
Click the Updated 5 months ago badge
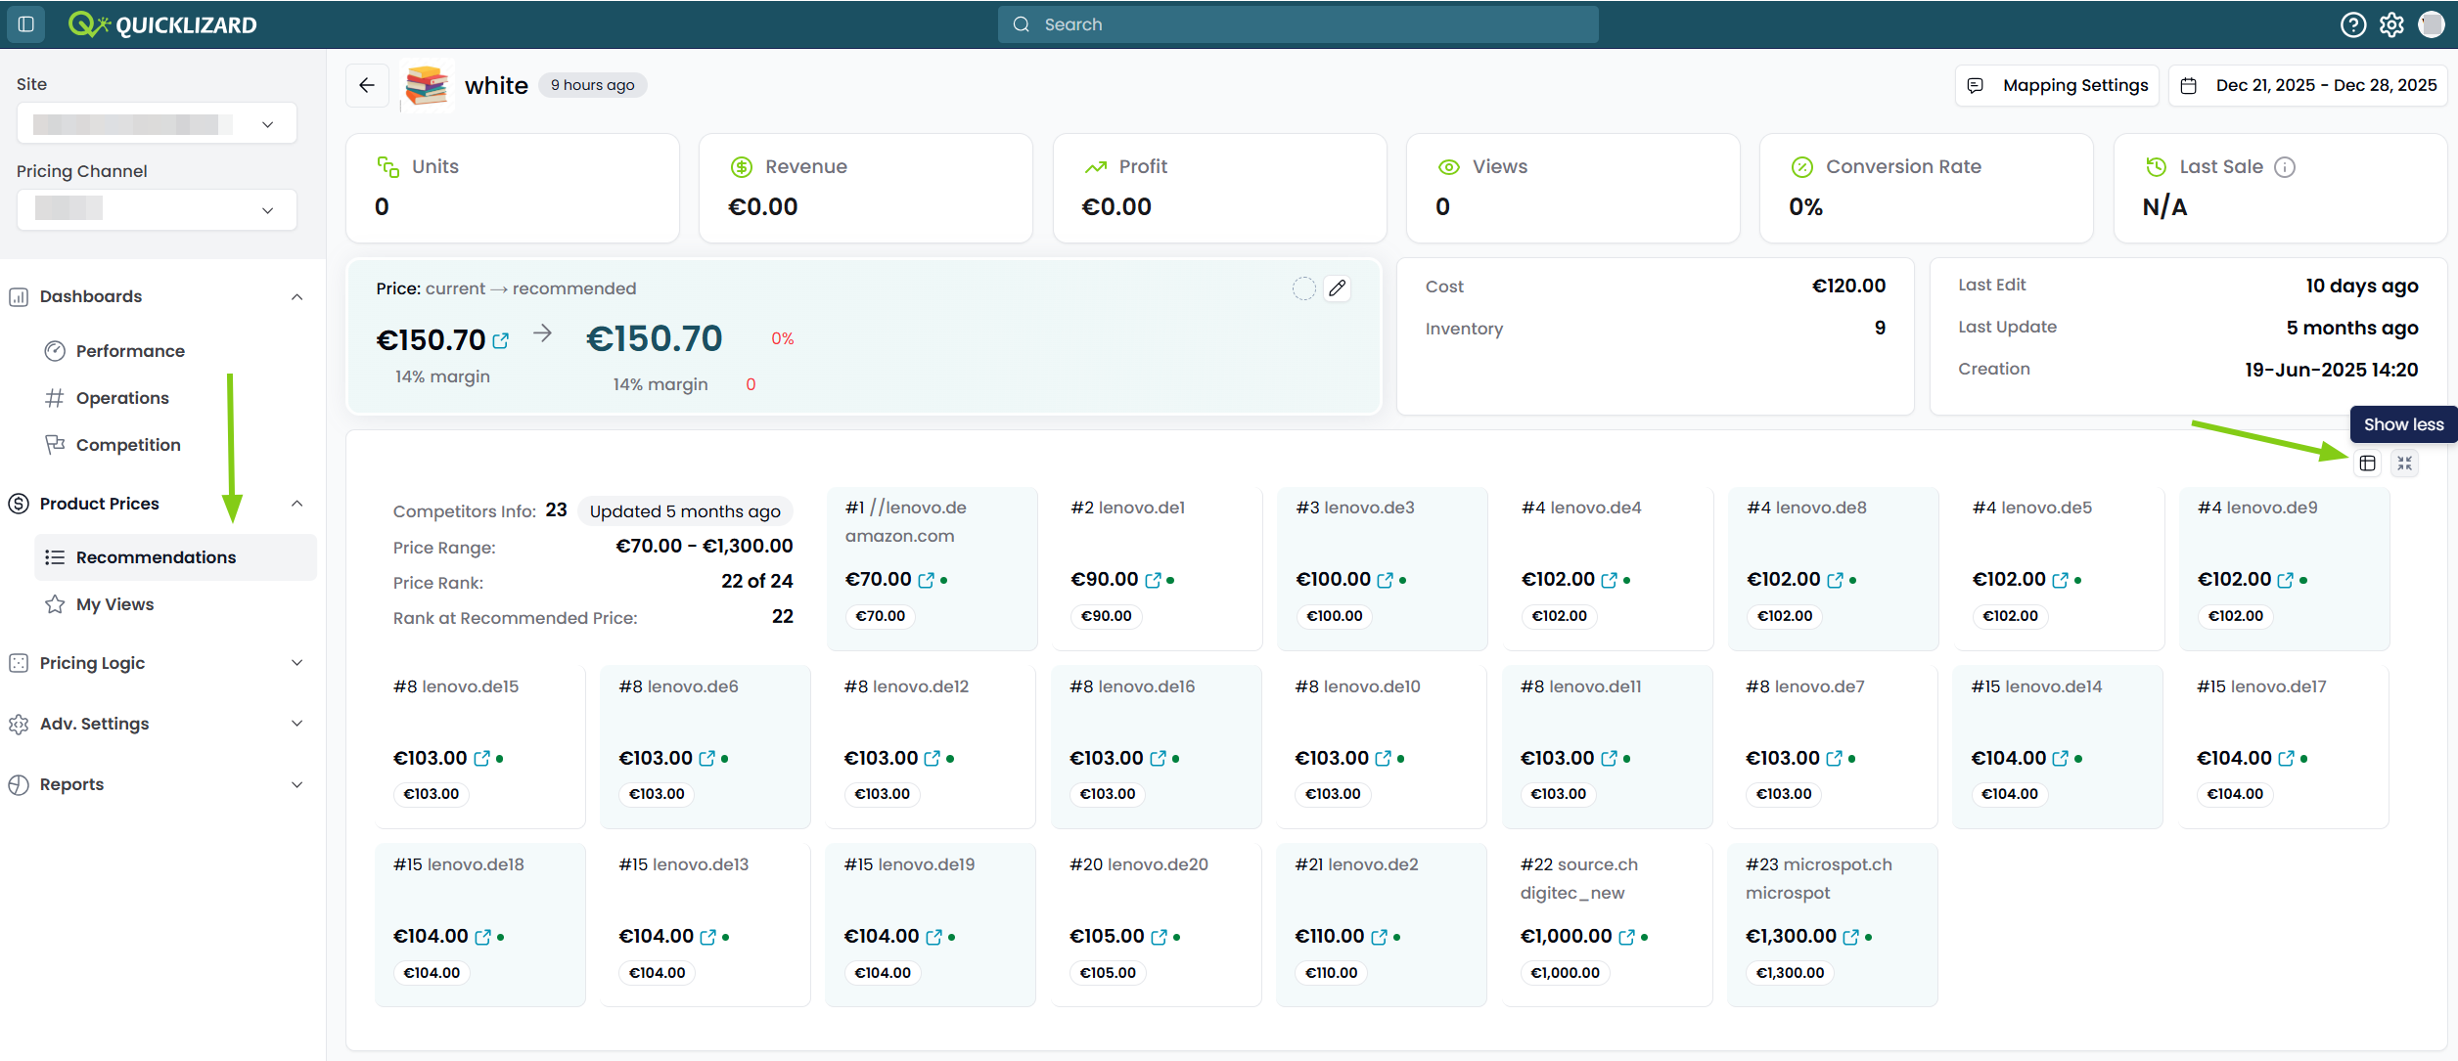(x=685, y=511)
